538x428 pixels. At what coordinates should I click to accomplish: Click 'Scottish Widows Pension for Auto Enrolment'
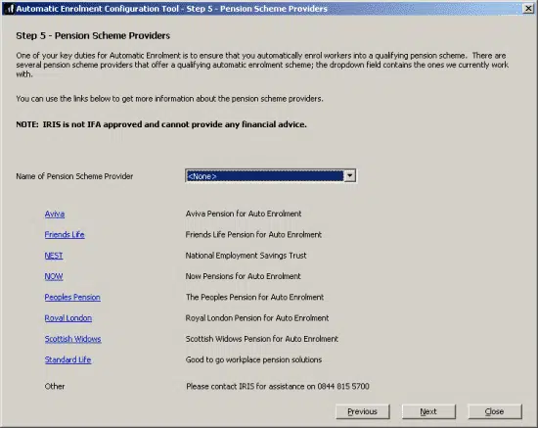click(x=262, y=339)
